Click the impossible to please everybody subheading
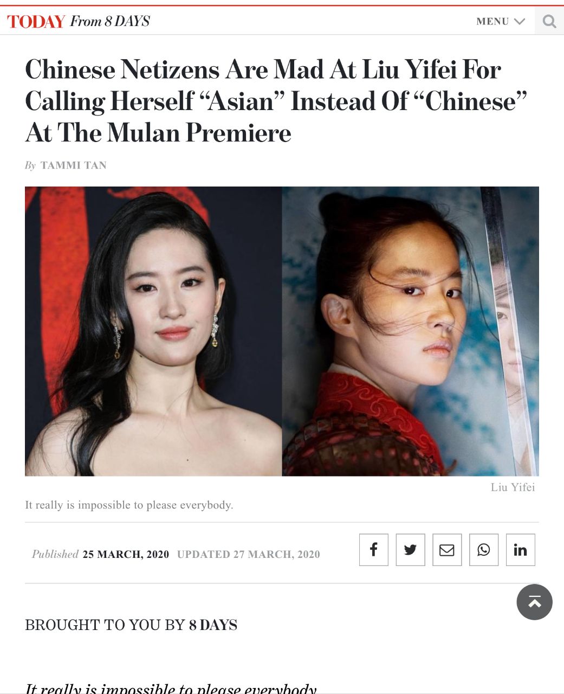Image resolution: width=564 pixels, height=694 pixels. pyautogui.click(x=129, y=505)
